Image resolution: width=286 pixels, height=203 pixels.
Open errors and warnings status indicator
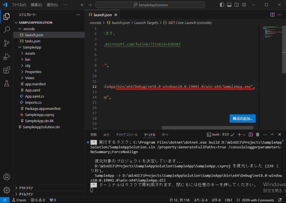38,200
